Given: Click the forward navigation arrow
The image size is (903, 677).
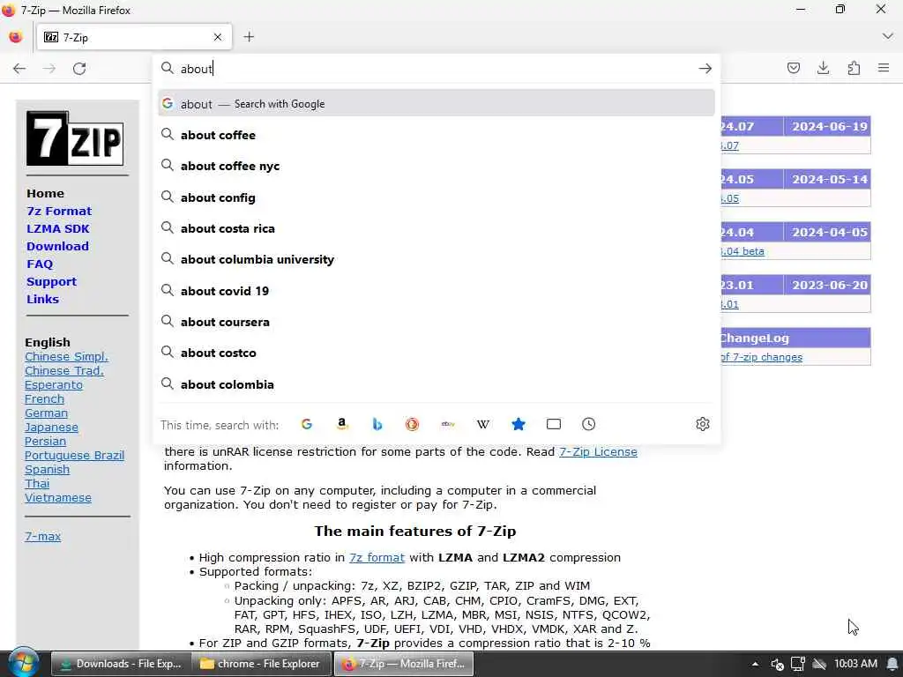Looking at the screenshot, I should pyautogui.click(x=49, y=69).
